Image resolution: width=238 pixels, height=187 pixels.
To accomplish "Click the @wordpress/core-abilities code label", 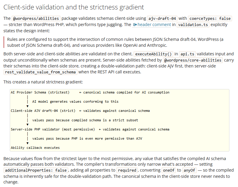I will tap(193, 60).
